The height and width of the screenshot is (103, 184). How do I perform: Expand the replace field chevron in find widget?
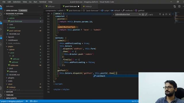pos(114,15)
